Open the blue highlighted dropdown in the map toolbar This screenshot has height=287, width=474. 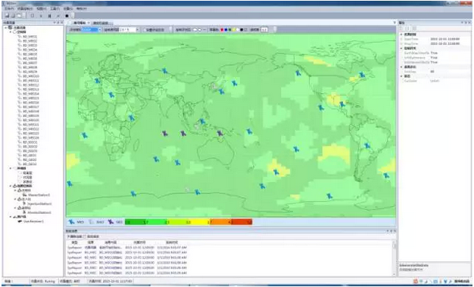[x=92, y=30]
